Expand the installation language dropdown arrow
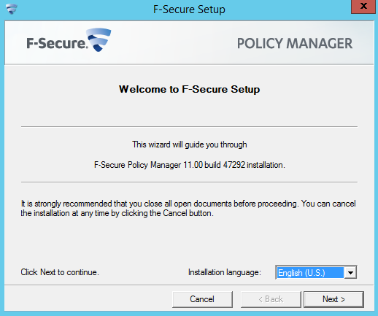378x316 pixels. tap(350, 272)
